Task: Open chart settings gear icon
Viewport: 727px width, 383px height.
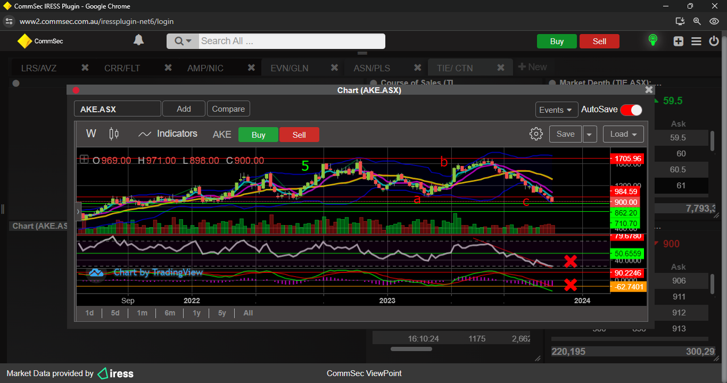Action: coord(536,134)
